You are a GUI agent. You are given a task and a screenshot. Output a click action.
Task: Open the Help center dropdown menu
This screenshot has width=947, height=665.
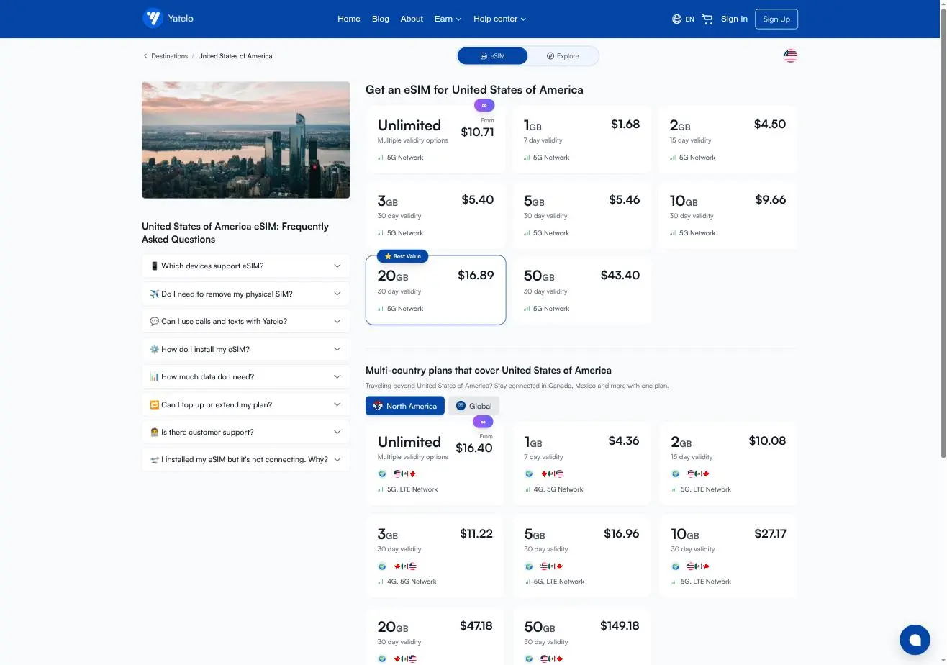click(499, 19)
